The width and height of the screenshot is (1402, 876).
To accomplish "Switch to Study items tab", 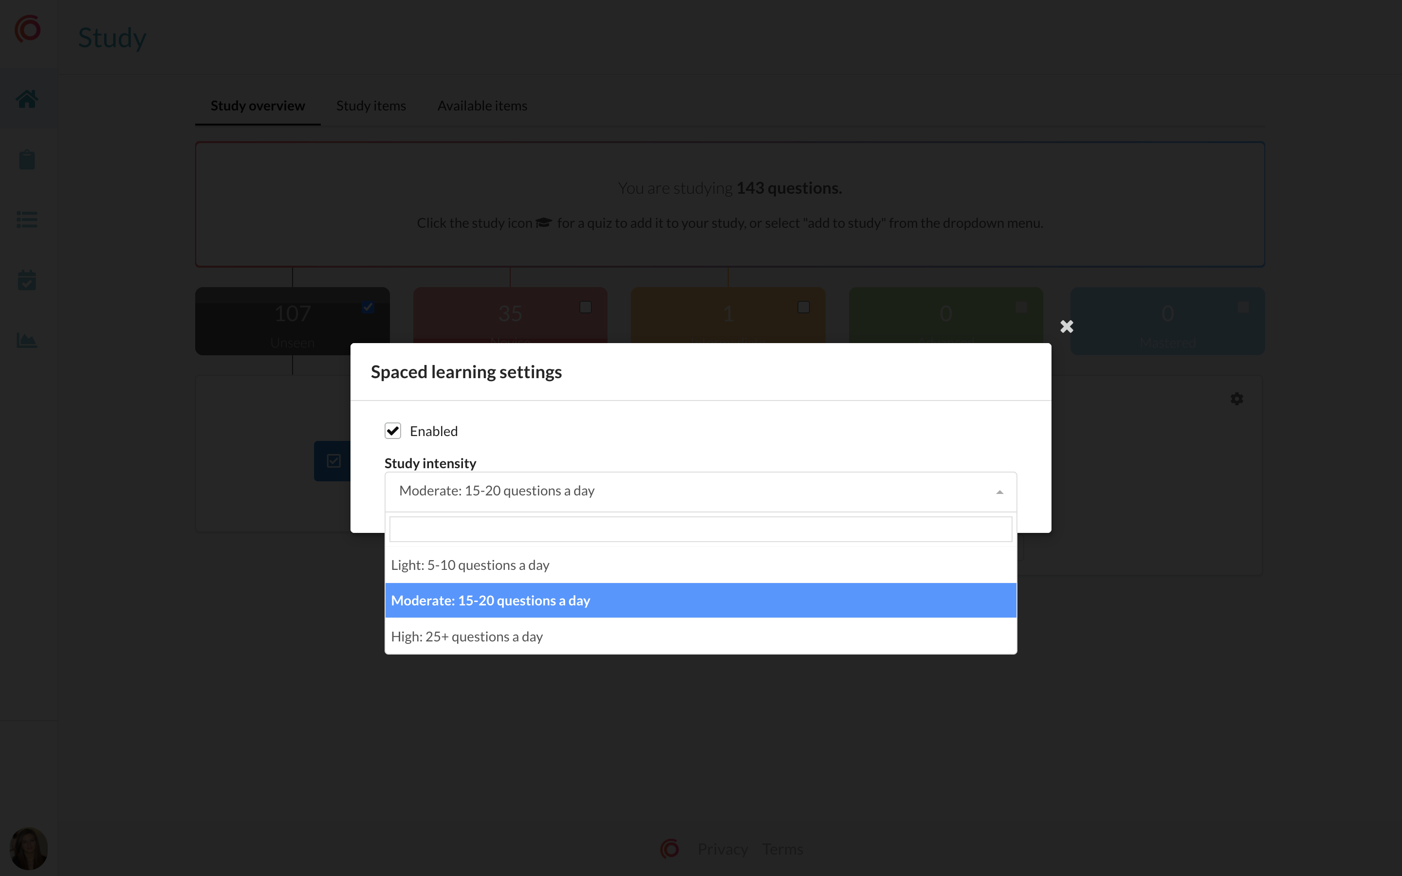I will click(371, 106).
